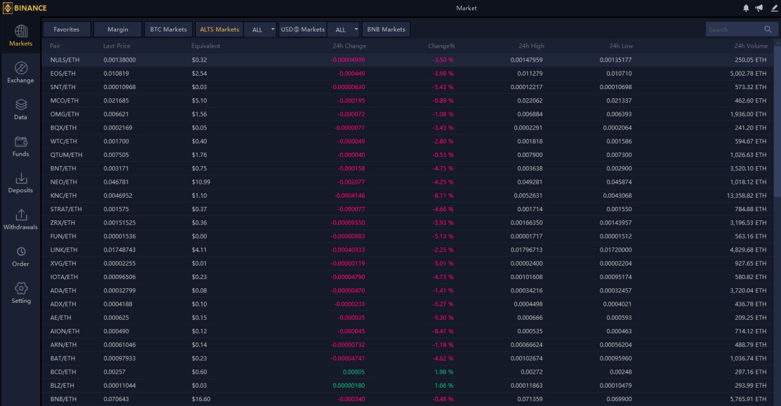Switch to BTC Markets tab
781x406 pixels.
tap(168, 29)
